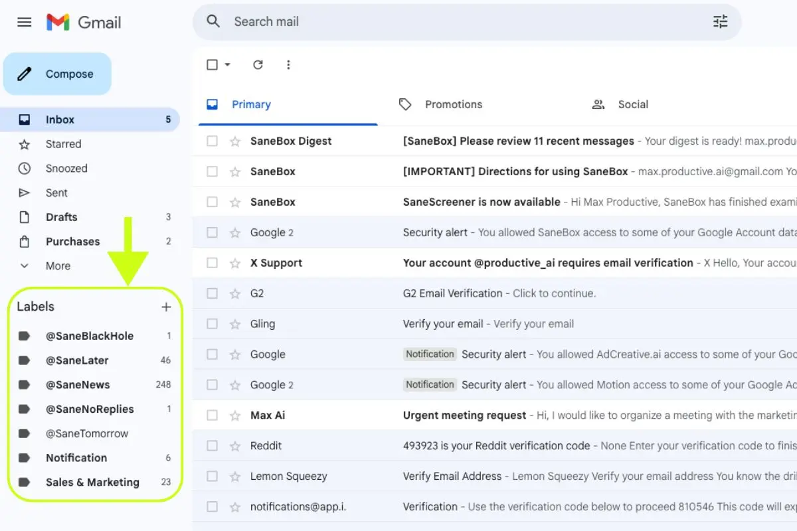797x531 pixels.
Task: Tick the checkbox next to SaneBox Digest
Action: pos(212,141)
